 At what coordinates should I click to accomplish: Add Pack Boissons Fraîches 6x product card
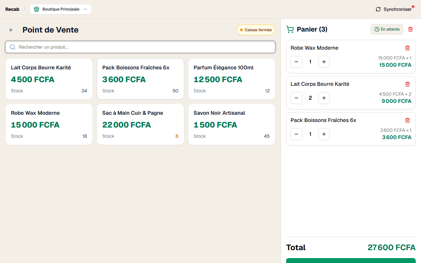[x=140, y=79]
